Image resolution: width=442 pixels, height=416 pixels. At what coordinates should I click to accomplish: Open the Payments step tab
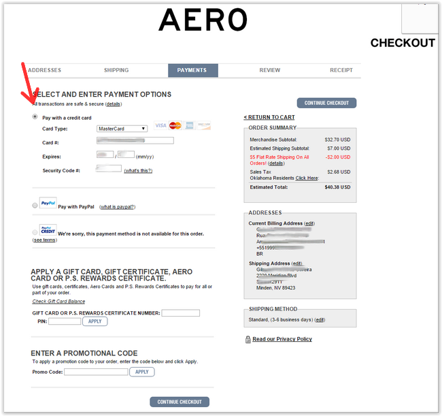click(193, 70)
